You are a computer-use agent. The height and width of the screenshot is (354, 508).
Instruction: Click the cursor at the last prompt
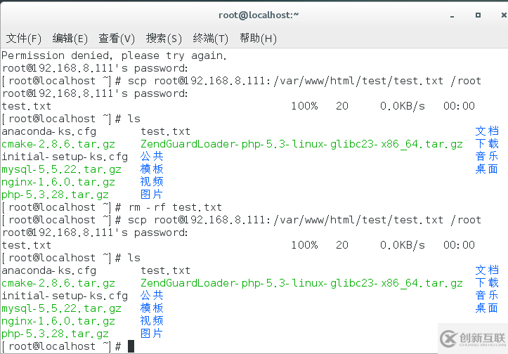point(131,346)
